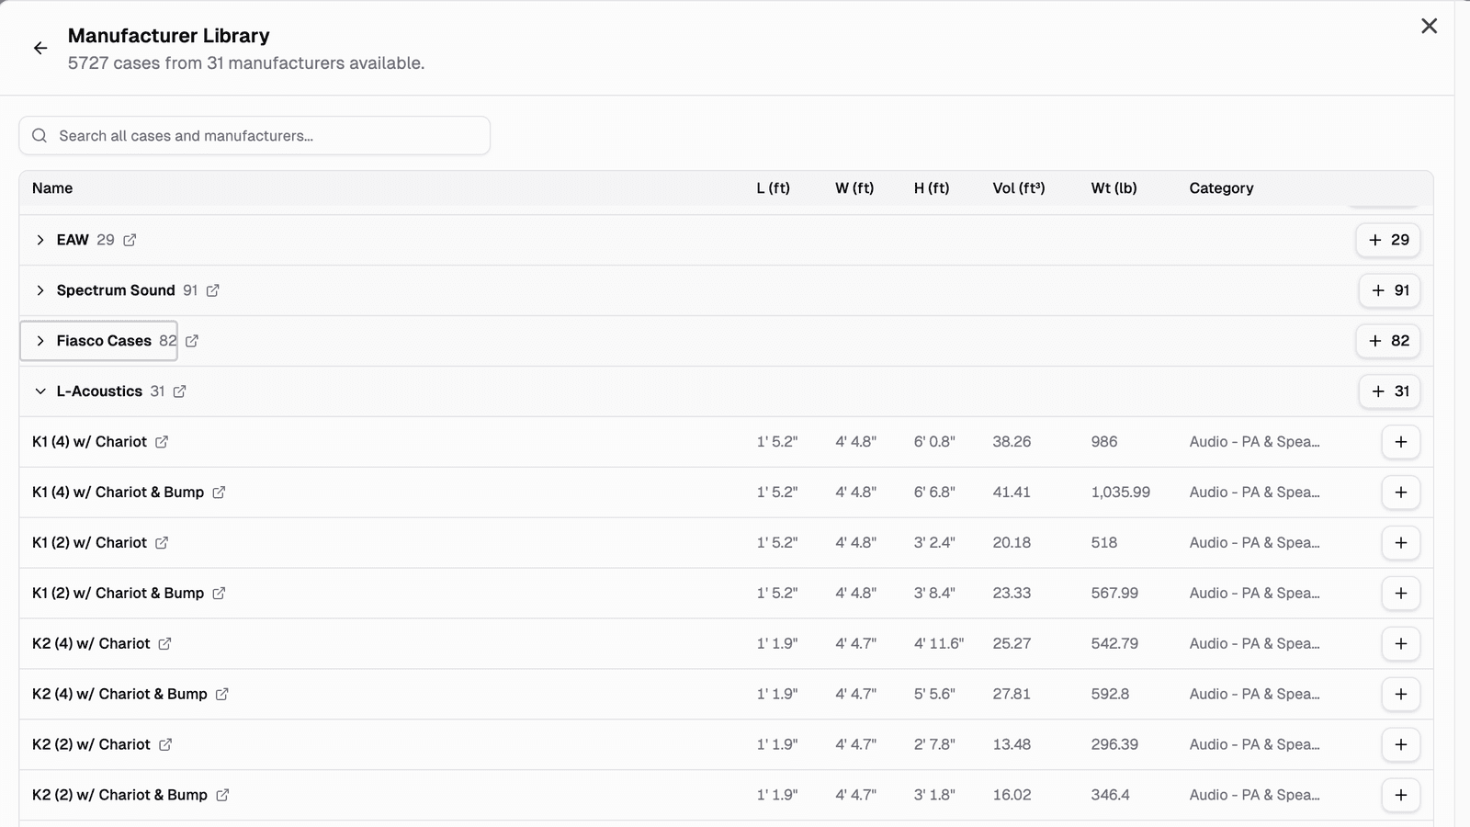Add K2 (4) w/ Chariot & Bump case
The image size is (1470, 827).
click(x=1401, y=695)
